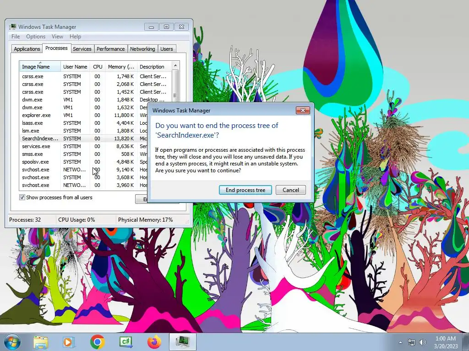Select the svchost.exe row using 9,140 K

click(x=84, y=170)
